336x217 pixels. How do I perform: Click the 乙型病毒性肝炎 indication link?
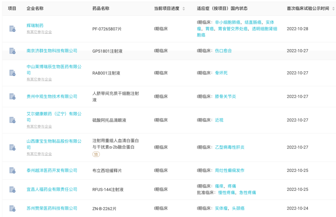click(230, 147)
